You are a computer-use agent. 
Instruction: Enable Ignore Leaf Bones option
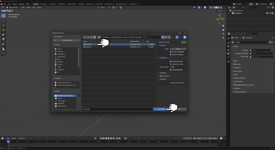[170, 83]
